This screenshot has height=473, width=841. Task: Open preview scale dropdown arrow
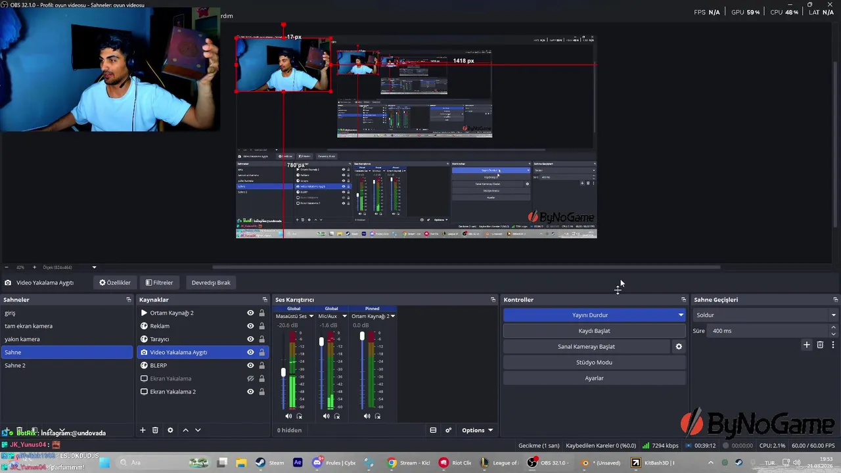[94, 267]
